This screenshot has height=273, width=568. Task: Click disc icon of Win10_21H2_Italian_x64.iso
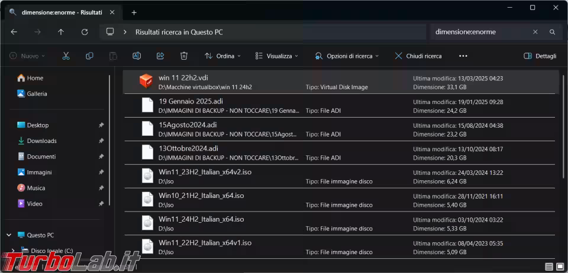[x=147, y=200]
